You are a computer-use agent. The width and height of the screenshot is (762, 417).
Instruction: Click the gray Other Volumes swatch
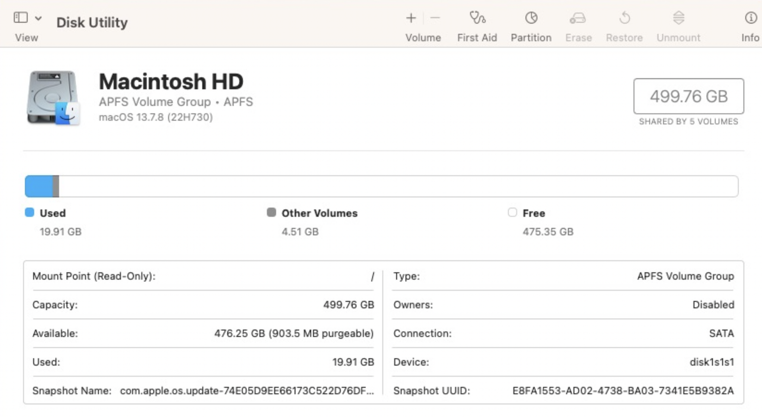point(271,213)
